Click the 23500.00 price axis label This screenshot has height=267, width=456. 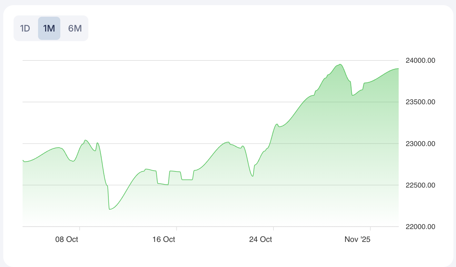pyautogui.click(x=420, y=102)
